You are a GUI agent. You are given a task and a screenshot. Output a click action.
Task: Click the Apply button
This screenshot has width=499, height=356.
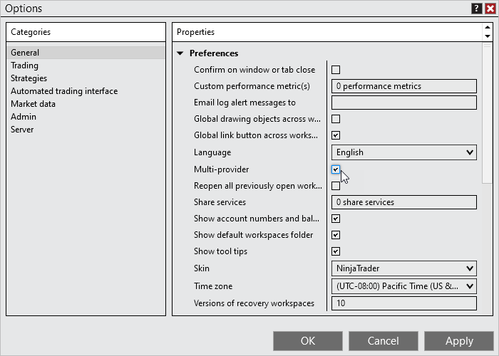459,341
